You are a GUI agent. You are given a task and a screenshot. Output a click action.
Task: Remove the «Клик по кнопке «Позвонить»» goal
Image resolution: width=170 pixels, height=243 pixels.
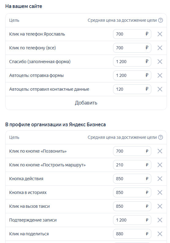click(160, 151)
